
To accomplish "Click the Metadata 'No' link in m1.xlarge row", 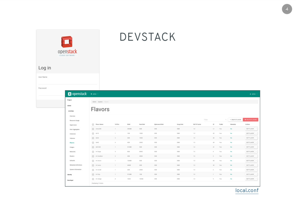I will [231, 179].
